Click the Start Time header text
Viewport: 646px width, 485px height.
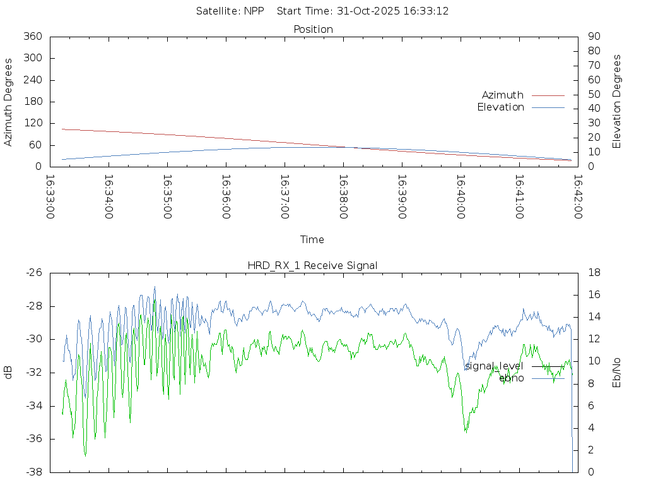(363, 11)
